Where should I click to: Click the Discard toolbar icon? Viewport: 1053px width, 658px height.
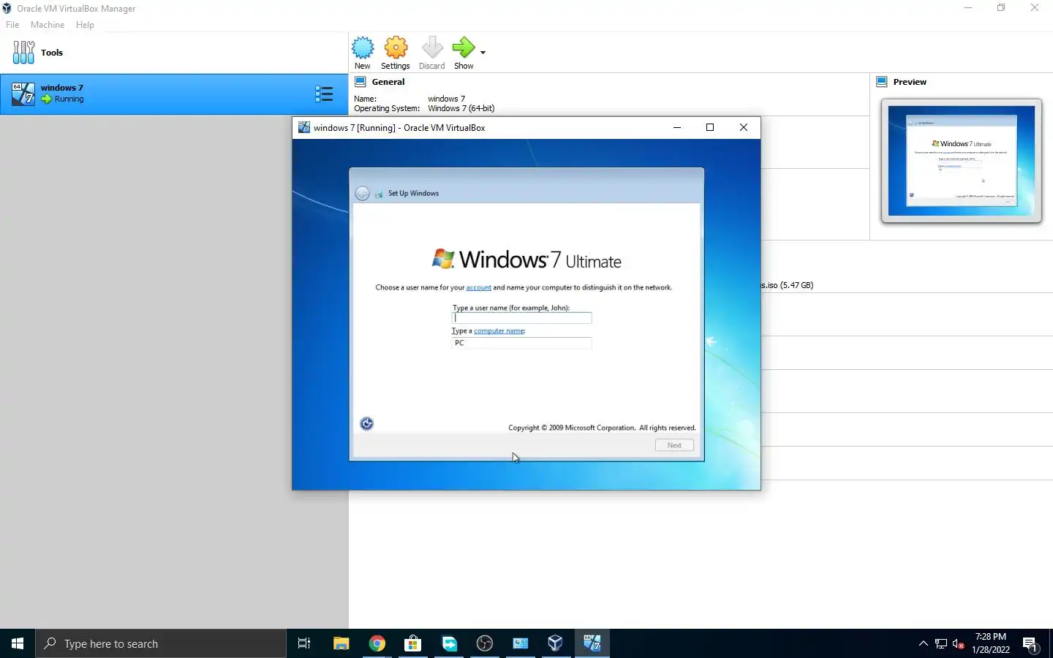click(x=432, y=48)
